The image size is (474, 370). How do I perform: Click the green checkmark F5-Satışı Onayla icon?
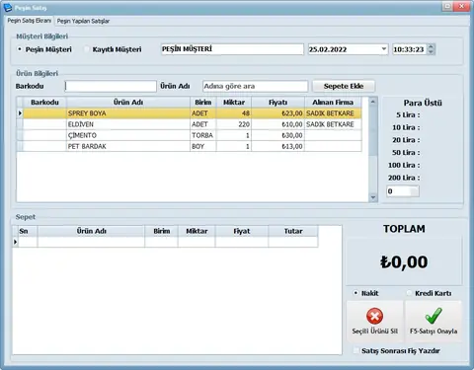tap(434, 316)
